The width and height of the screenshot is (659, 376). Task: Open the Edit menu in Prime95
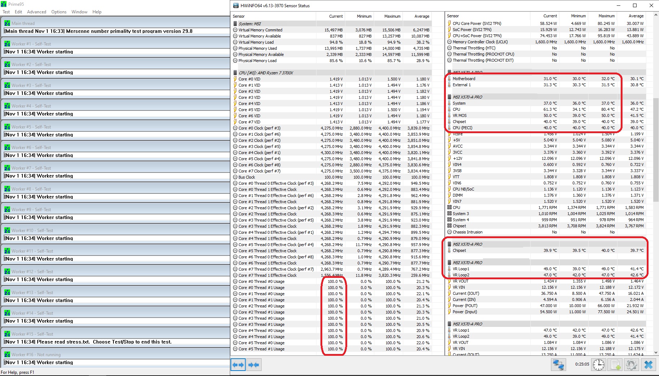coord(18,12)
